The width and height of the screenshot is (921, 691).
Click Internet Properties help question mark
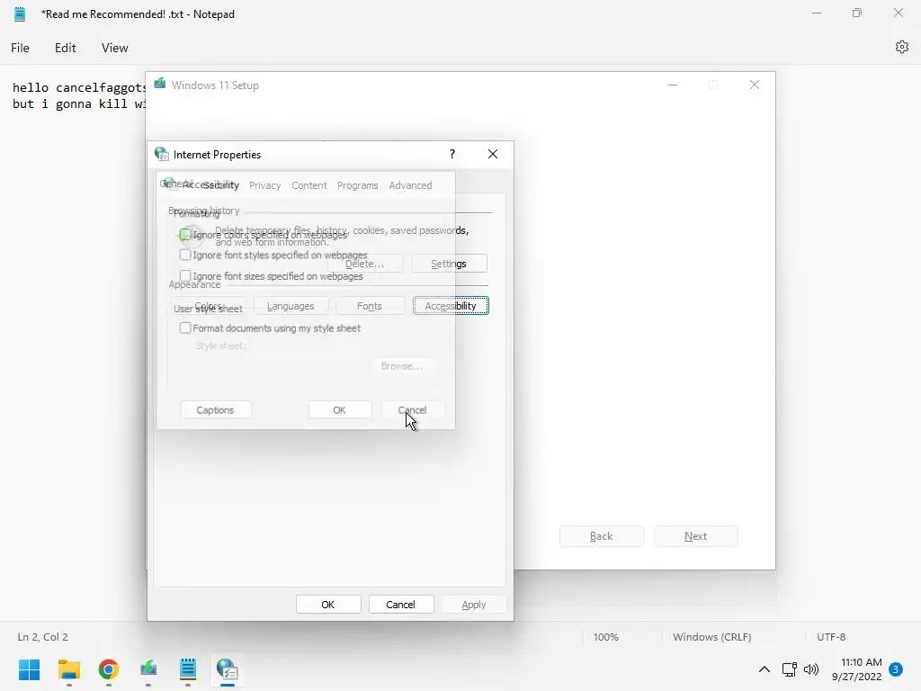[x=452, y=154]
